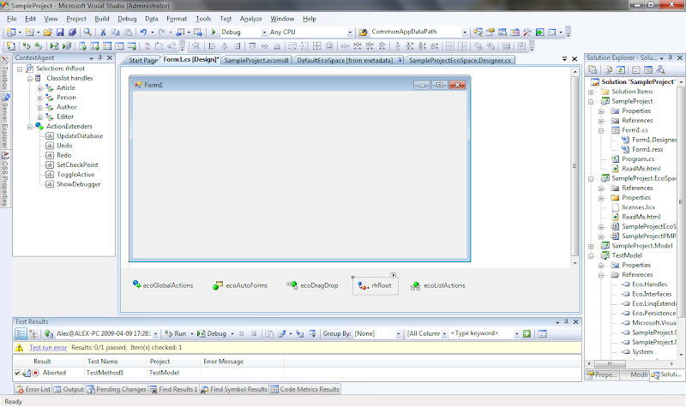This screenshot has height=407, width=686.
Task: Click TestMethod1 test name cell
Action: 115,373
